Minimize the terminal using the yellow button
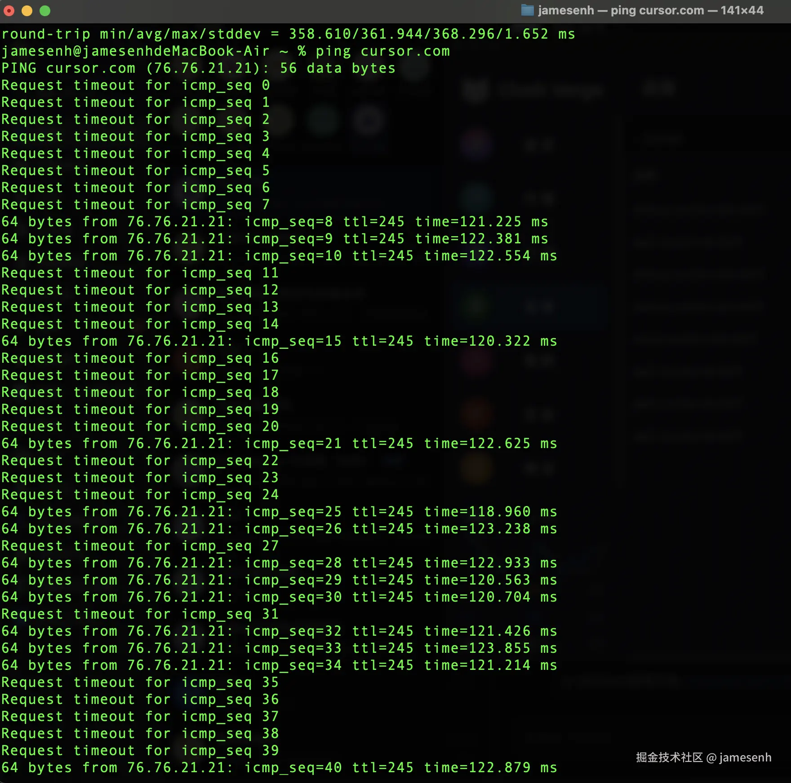 [x=27, y=11]
